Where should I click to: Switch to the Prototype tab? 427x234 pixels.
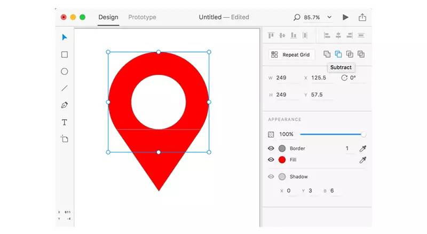[142, 17]
